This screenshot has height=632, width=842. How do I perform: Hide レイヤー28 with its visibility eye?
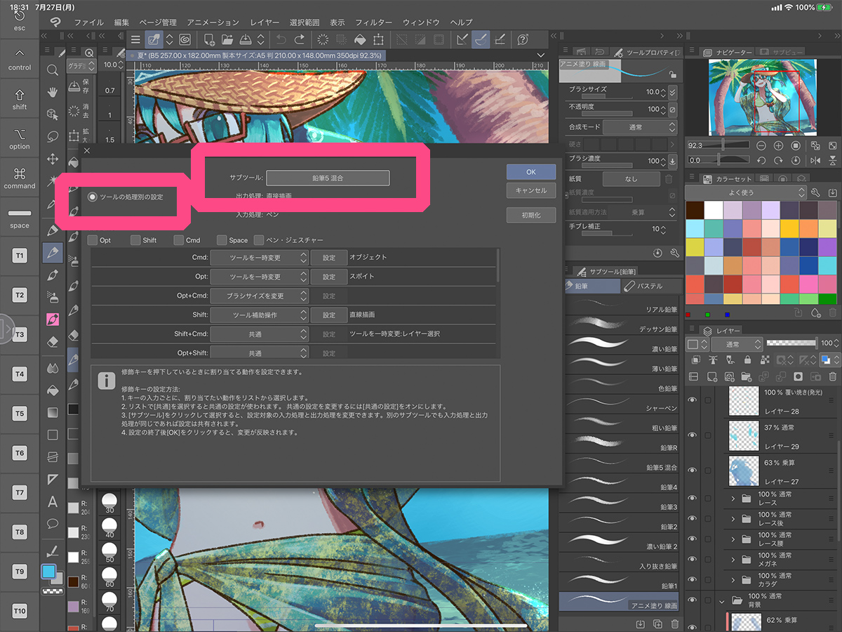click(x=692, y=400)
